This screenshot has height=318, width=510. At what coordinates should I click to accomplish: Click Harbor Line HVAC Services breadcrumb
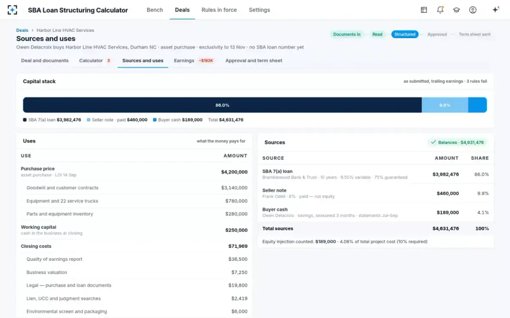(65, 31)
